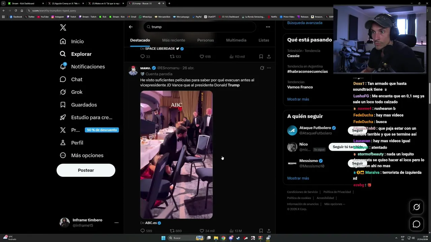Click Mostrar más under A quién seguir
The height and width of the screenshot is (242, 431).
pos(298,178)
